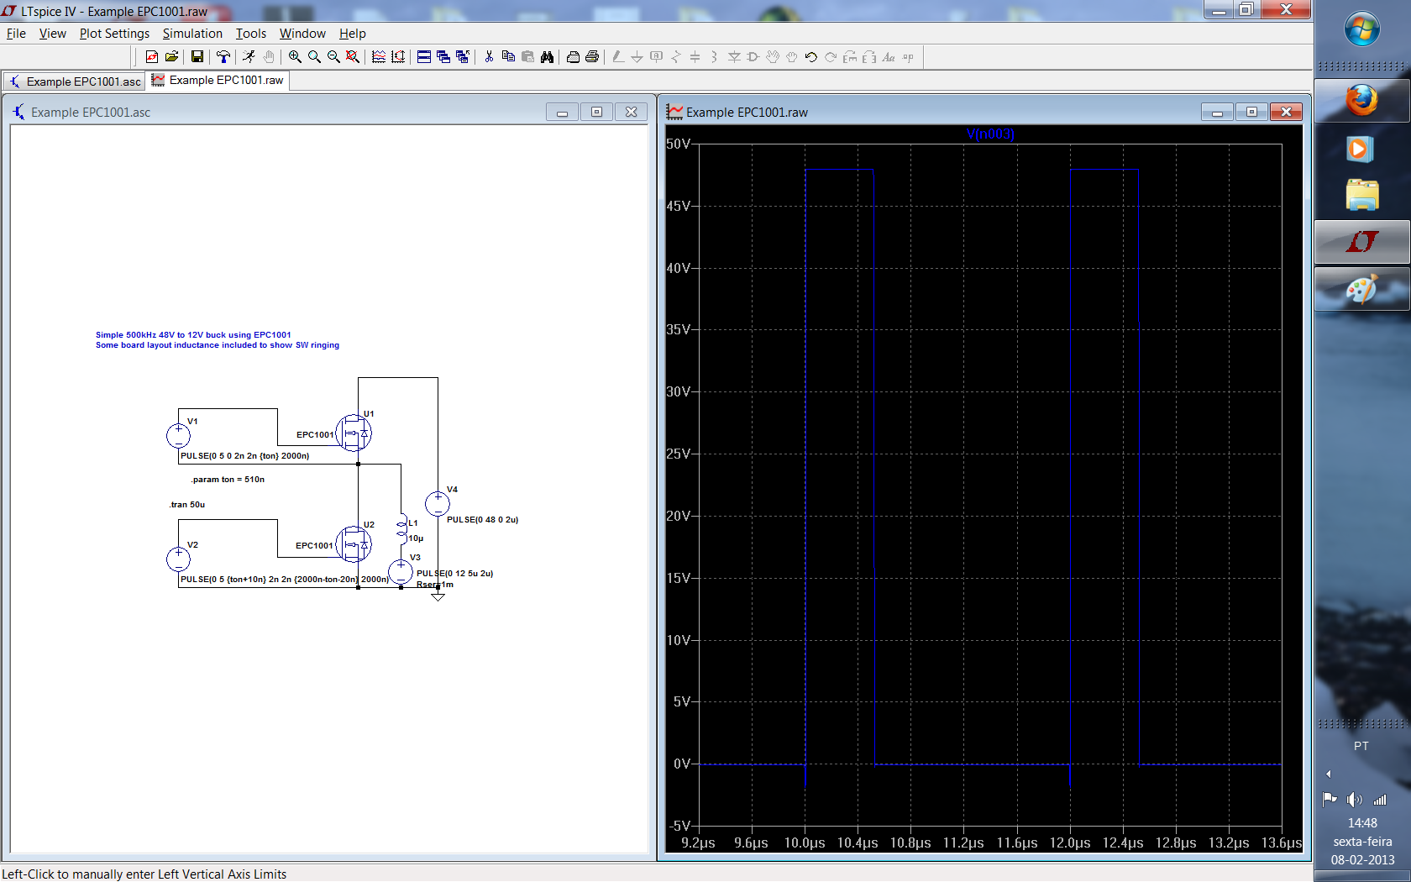Open Windows Media Player from taskbar
The image size is (1411, 882).
point(1360,149)
